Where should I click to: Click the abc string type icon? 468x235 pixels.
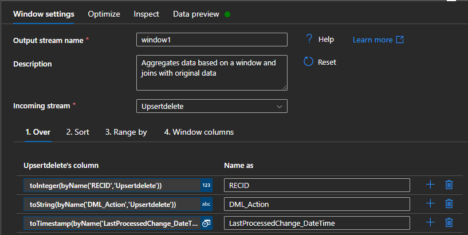point(206,204)
